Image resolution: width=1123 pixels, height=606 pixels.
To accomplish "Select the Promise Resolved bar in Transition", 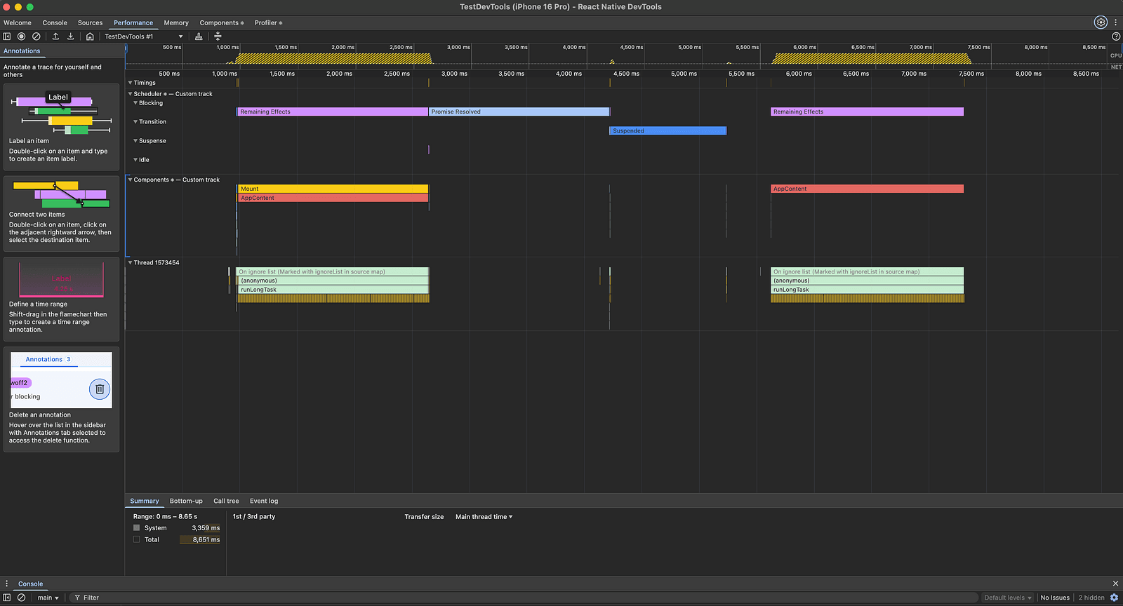I will pyautogui.click(x=519, y=112).
